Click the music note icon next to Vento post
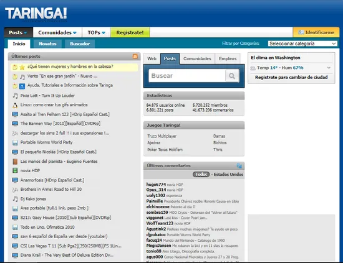 [x=22, y=76]
